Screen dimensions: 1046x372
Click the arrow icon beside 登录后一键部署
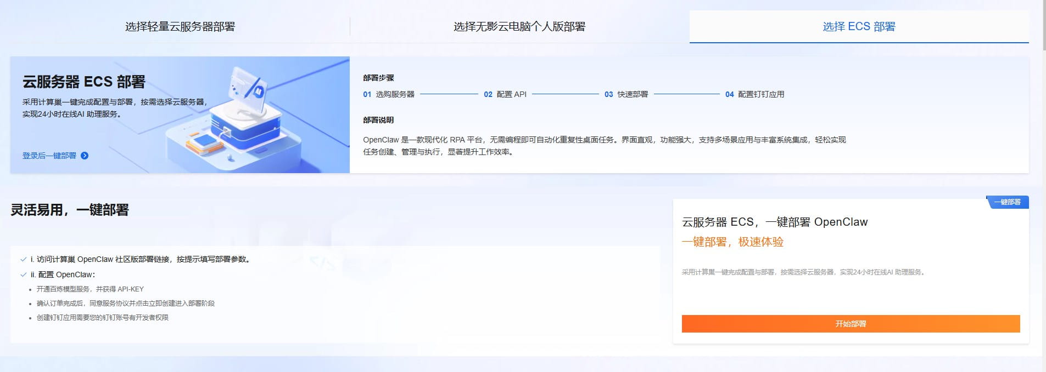[85, 156]
